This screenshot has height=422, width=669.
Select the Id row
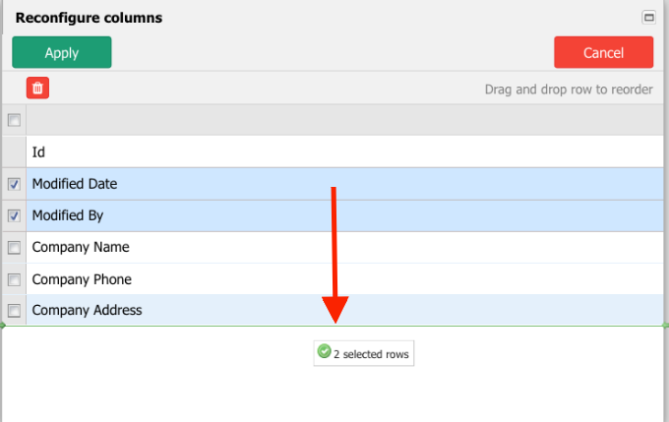(39, 152)
